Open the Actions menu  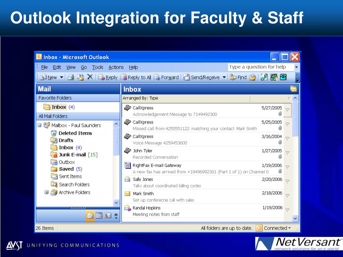116,67
